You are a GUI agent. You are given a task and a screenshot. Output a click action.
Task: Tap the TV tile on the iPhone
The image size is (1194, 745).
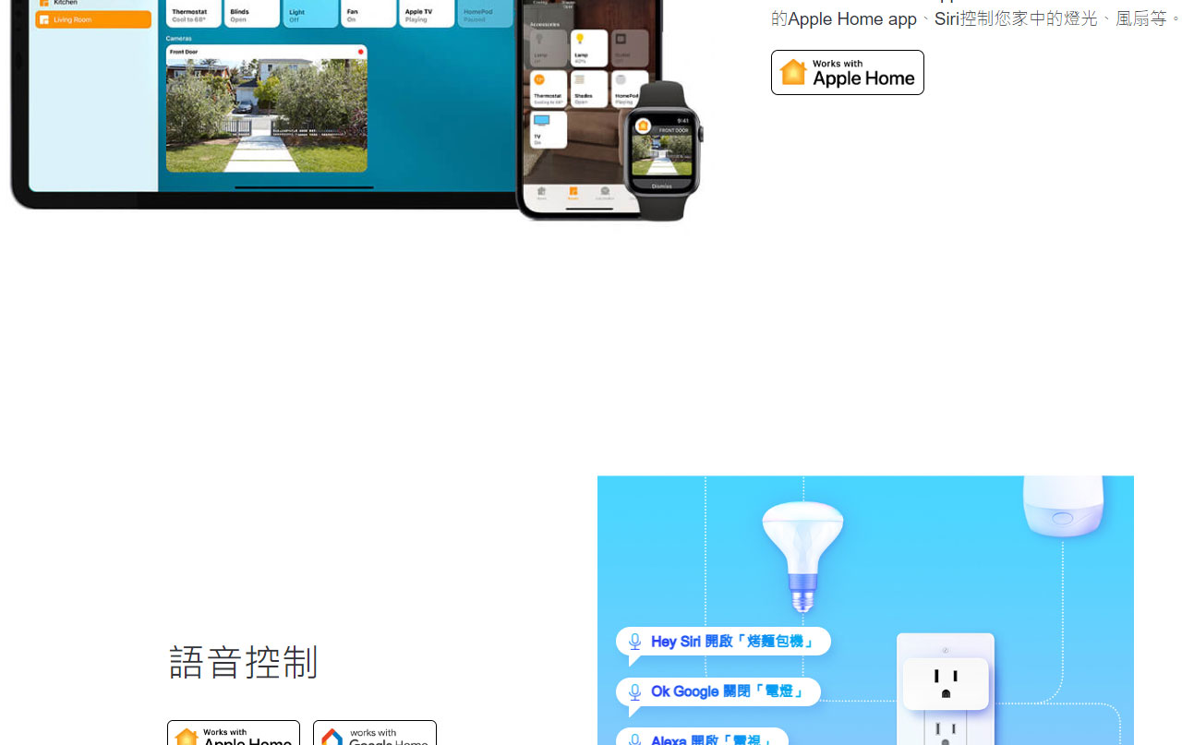coord(549,130)
